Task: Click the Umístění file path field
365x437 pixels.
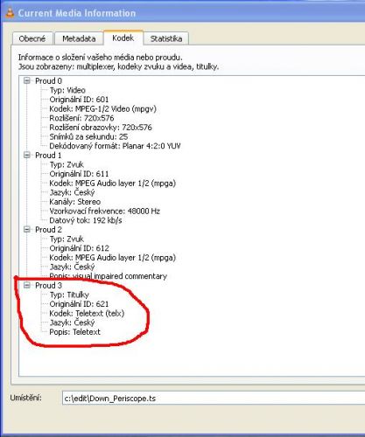Action: point(214,399)
